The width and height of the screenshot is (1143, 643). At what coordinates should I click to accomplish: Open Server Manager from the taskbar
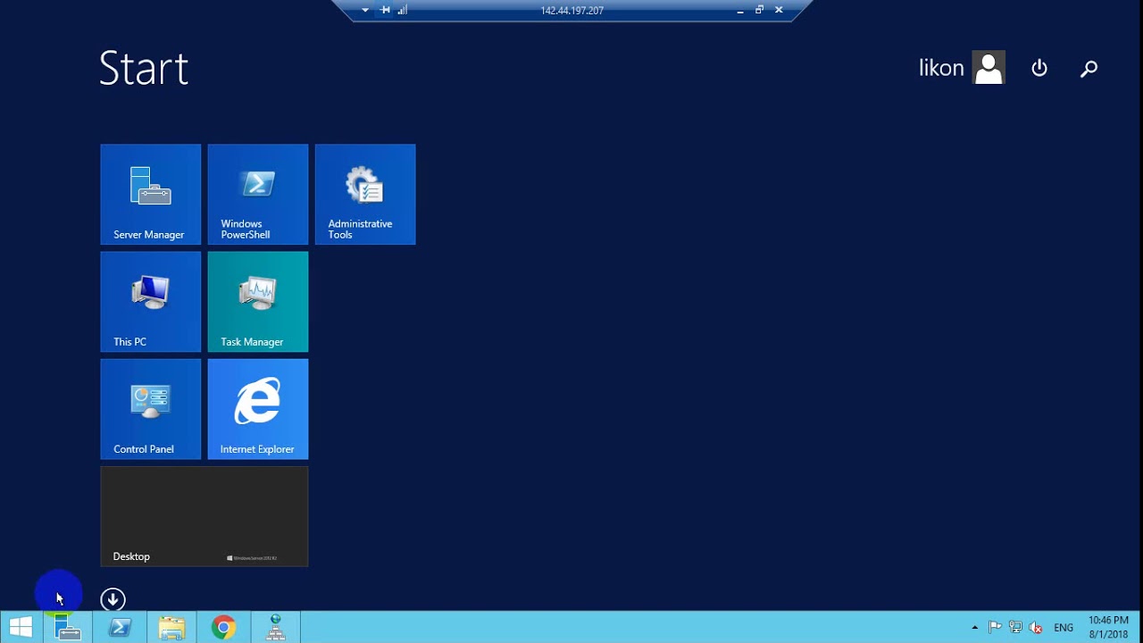pyautogui.click(x=68, y=628)
